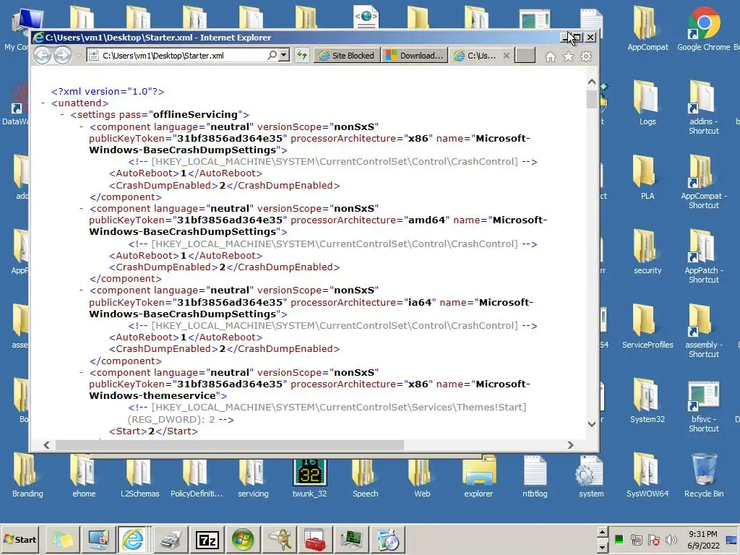Go back with the IE Back arrow
This screenshot has height=555, width=740.
point(42,56)
